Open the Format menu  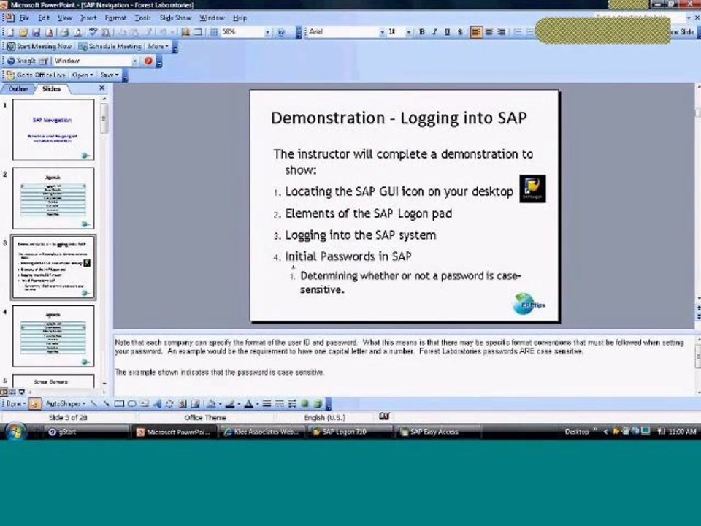coord(115,18)
